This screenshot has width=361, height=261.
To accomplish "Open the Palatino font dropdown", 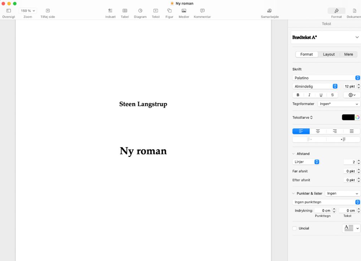I will click(326, 78).
